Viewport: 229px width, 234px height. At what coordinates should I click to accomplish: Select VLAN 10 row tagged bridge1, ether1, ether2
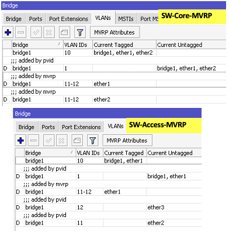coord(114,53)
